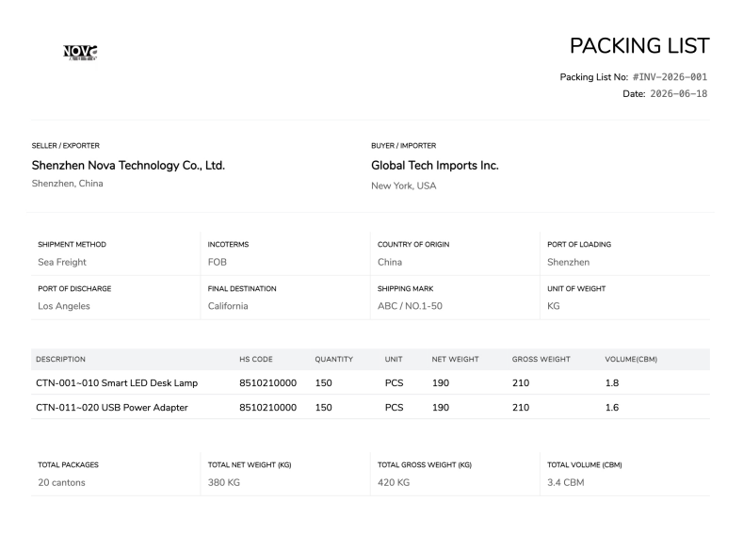The image size is (743, 534).
Task: Click the Packing List No: label
Action: coord(593,77)
